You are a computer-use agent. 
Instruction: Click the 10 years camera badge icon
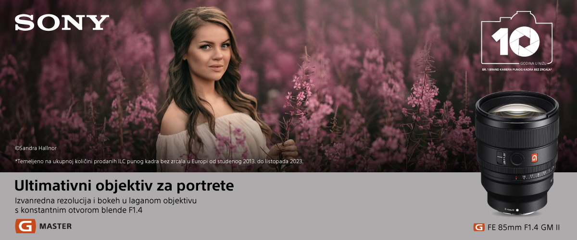coord(517,37)
